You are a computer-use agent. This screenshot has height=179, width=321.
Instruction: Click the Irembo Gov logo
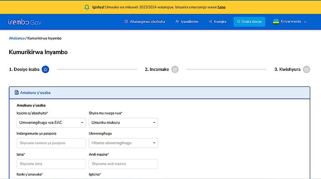[25, 22]
